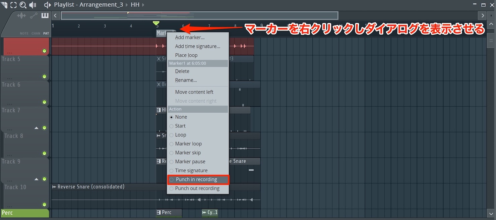Click the zoom magnifier tool icon

coord(23,5)
